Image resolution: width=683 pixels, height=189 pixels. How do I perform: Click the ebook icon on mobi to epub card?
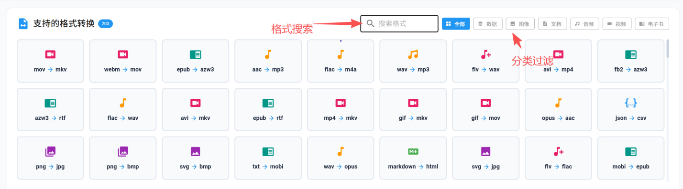pyautogui.click(x=631, y=152)
